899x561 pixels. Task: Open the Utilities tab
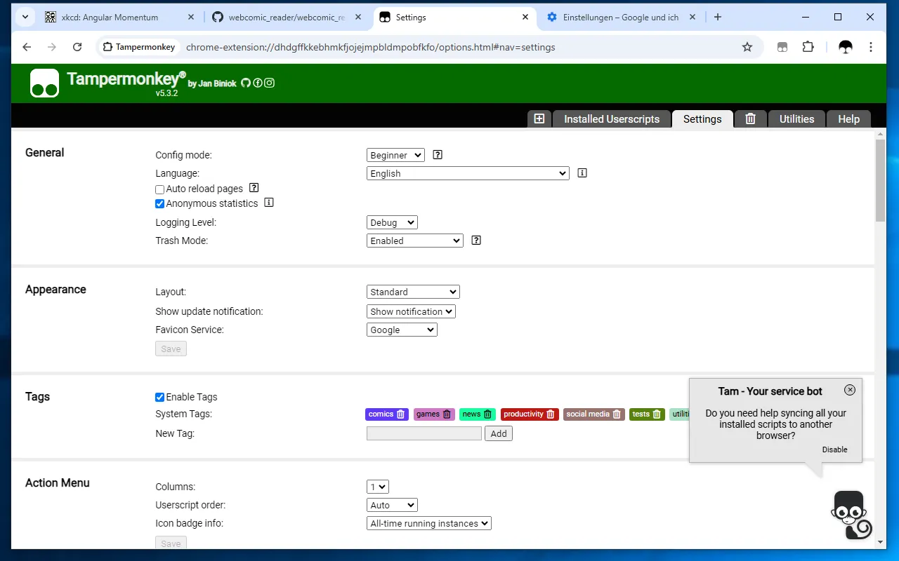[796, 119]
